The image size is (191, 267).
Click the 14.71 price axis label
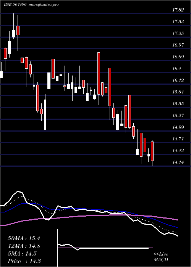(x=178, y=139)
